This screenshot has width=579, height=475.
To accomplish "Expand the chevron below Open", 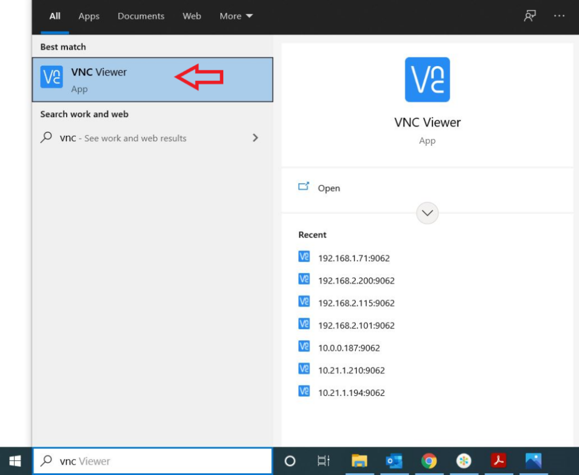I will pyautogui.click(x=427, y=213).
